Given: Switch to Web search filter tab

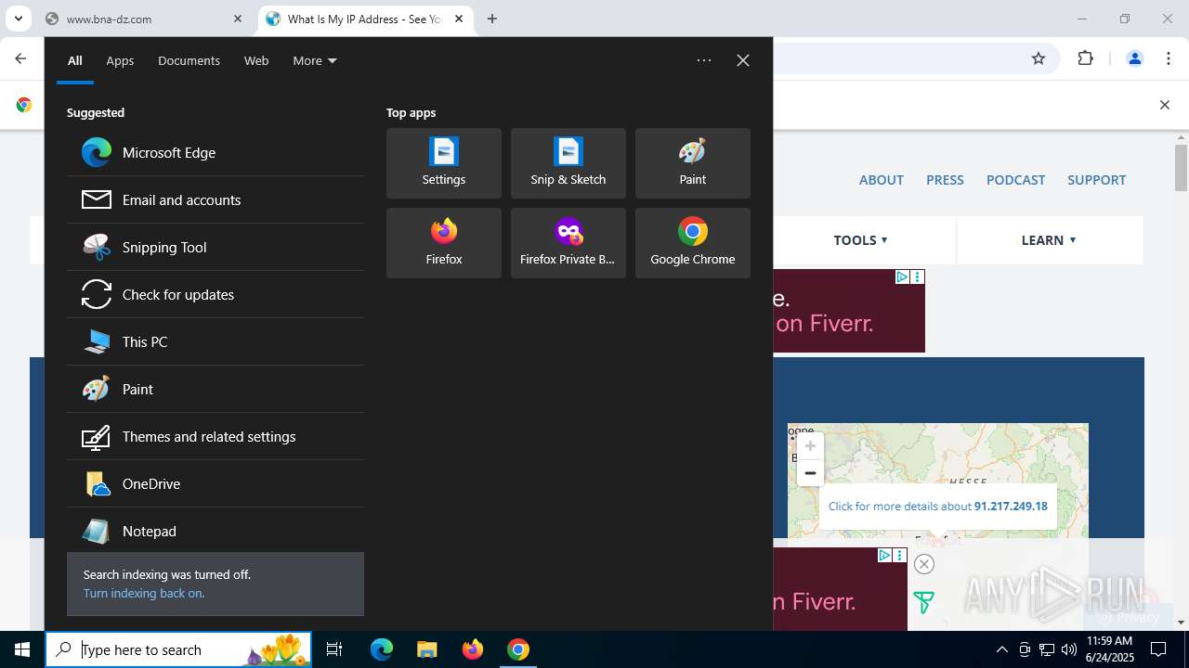Looking at the screenshot, I should click(x=256, y=60).
